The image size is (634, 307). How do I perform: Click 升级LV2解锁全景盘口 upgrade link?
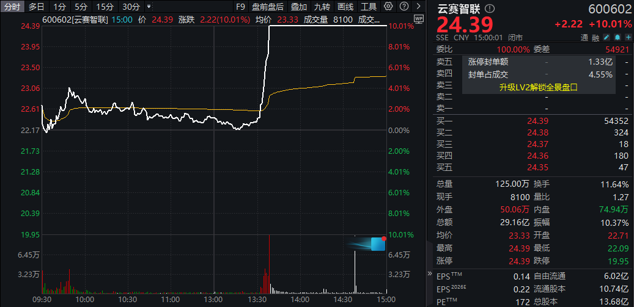(x=538, y=87)
